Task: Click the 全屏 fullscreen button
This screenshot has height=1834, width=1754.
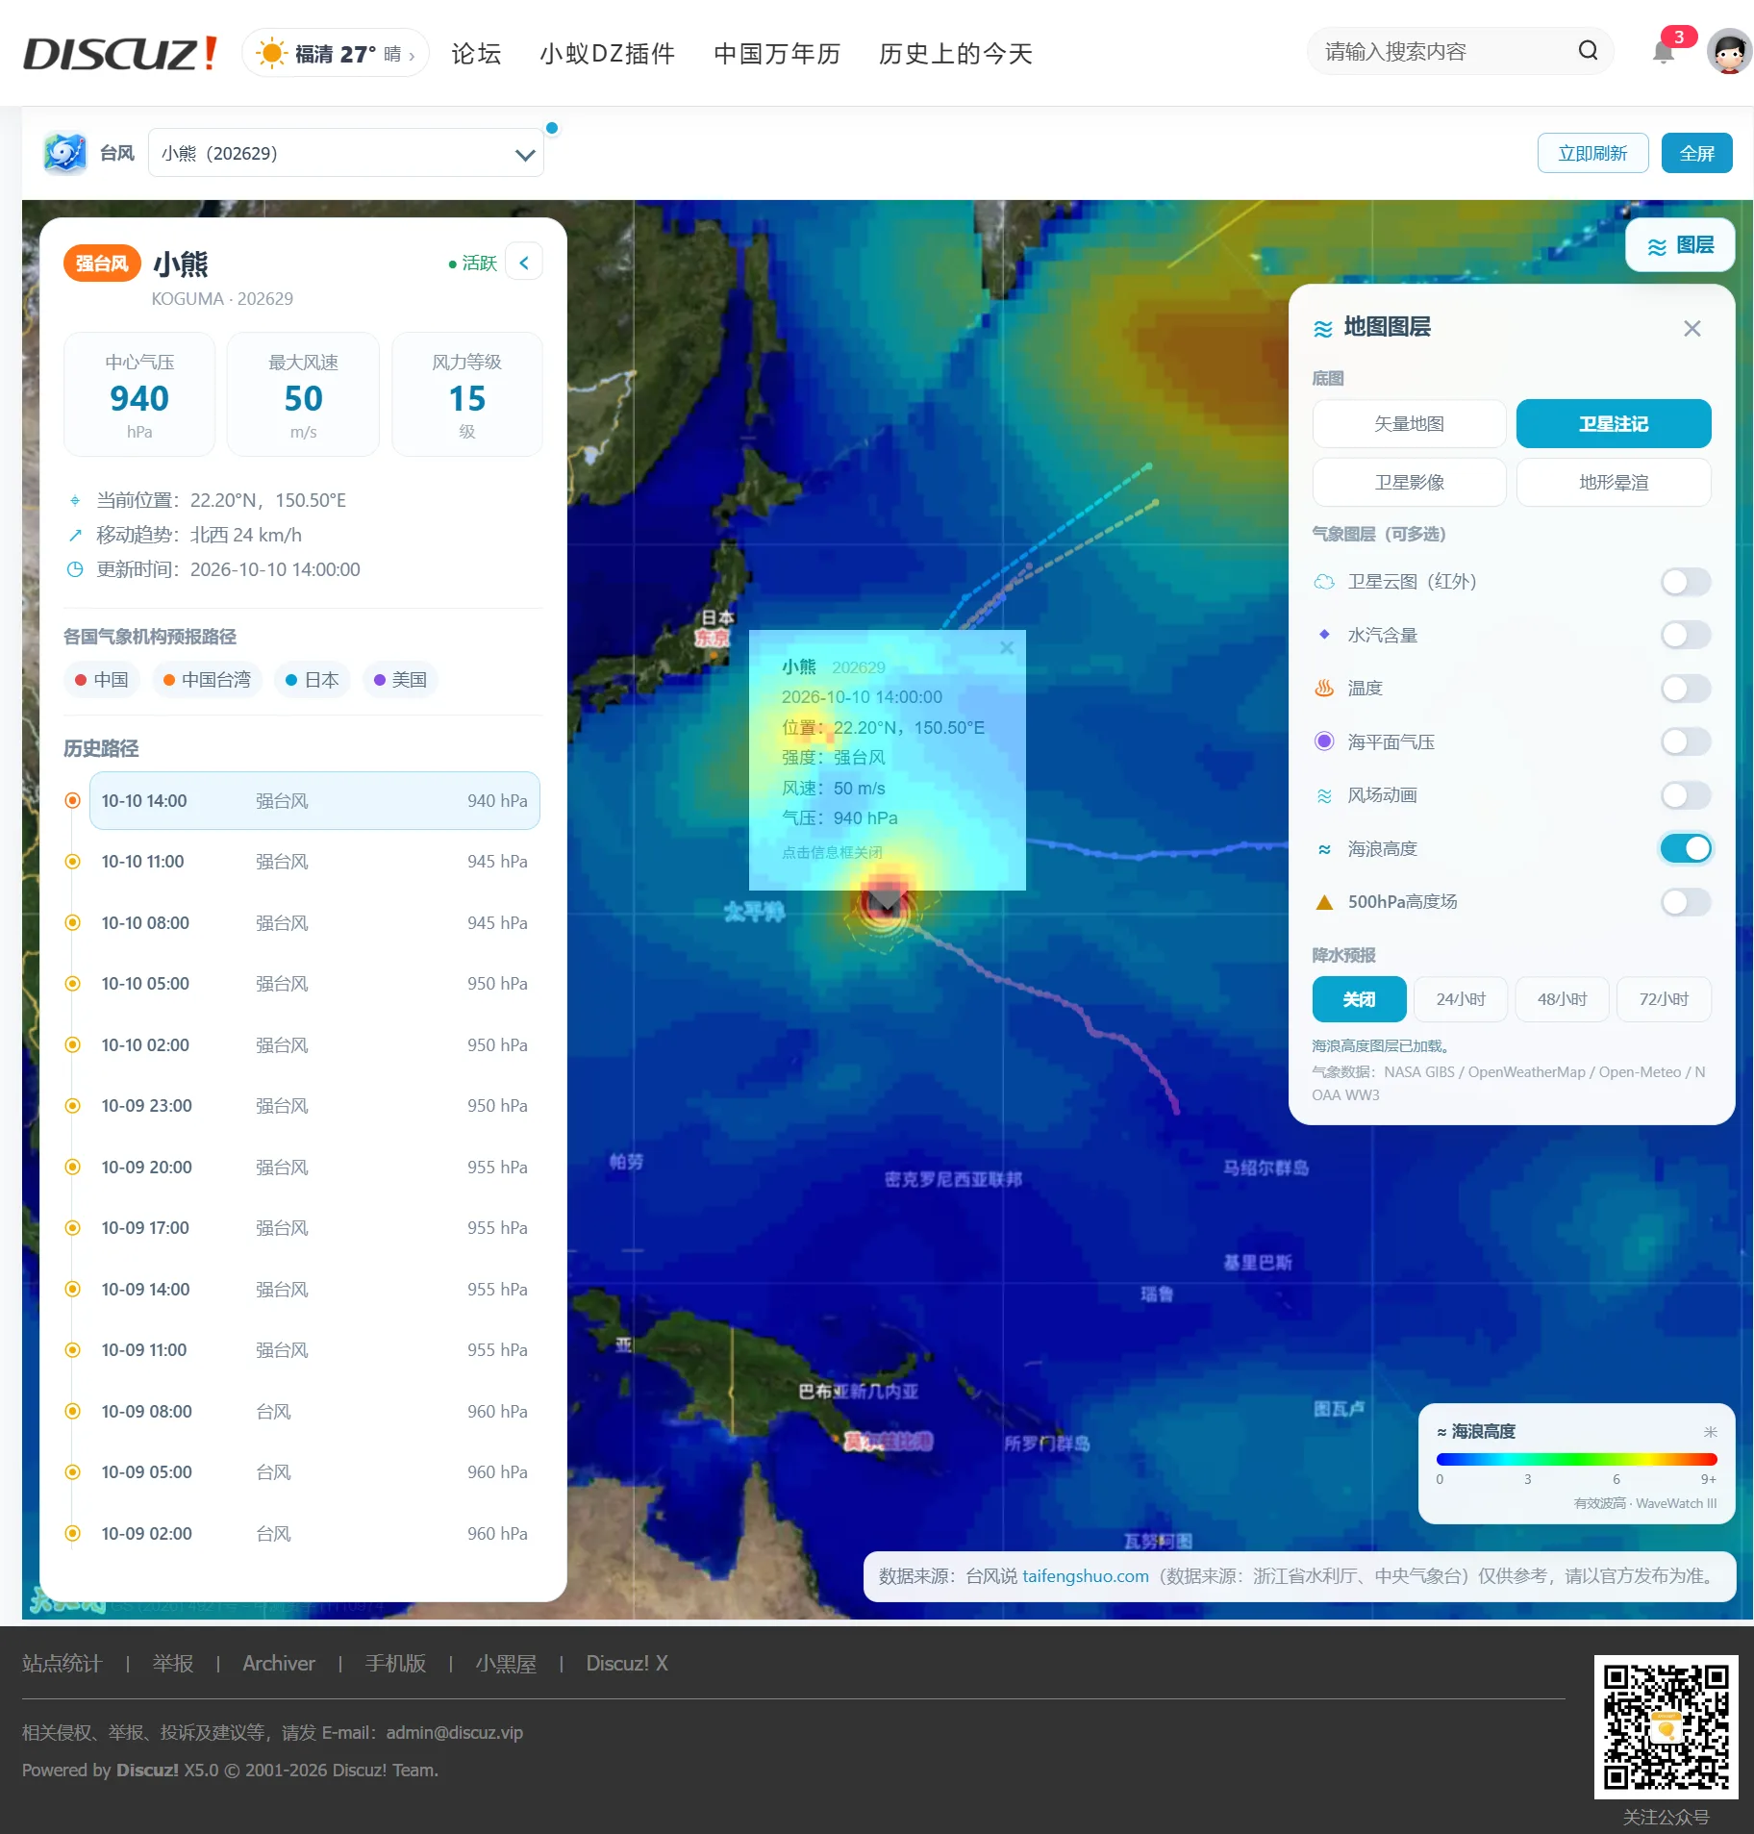Action: click(1696, 153)
